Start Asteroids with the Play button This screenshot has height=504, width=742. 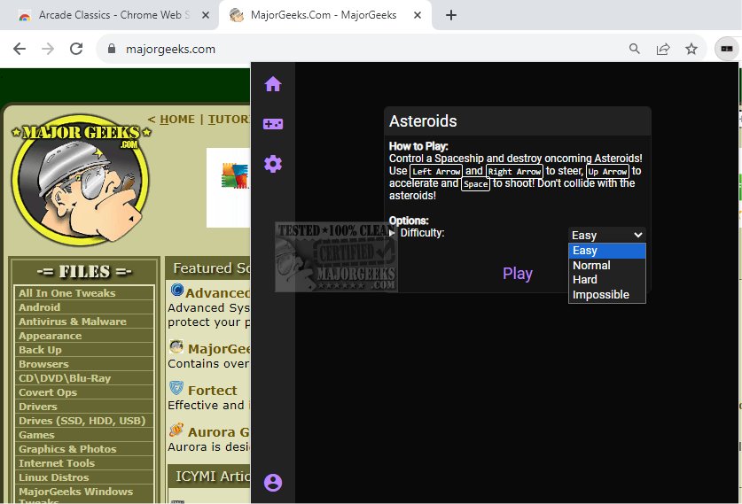coord(517,274)
